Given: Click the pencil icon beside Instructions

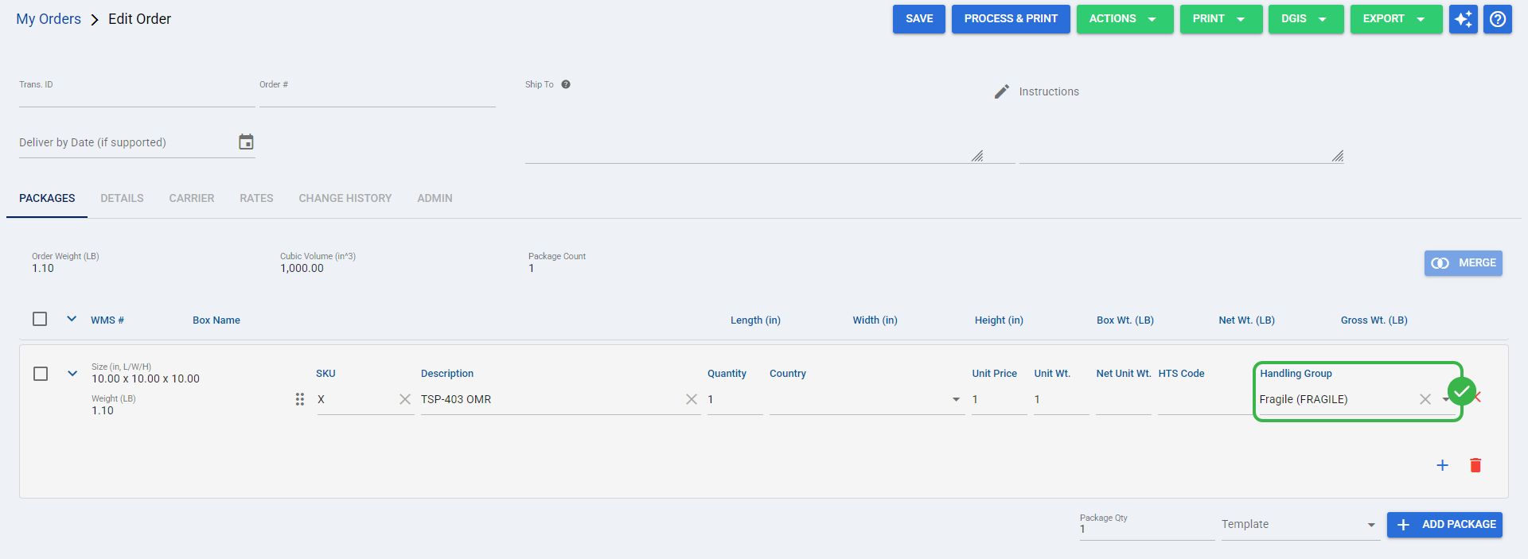Looking at the screenshot, I should pyautogui.click(x=1002, y=91).
